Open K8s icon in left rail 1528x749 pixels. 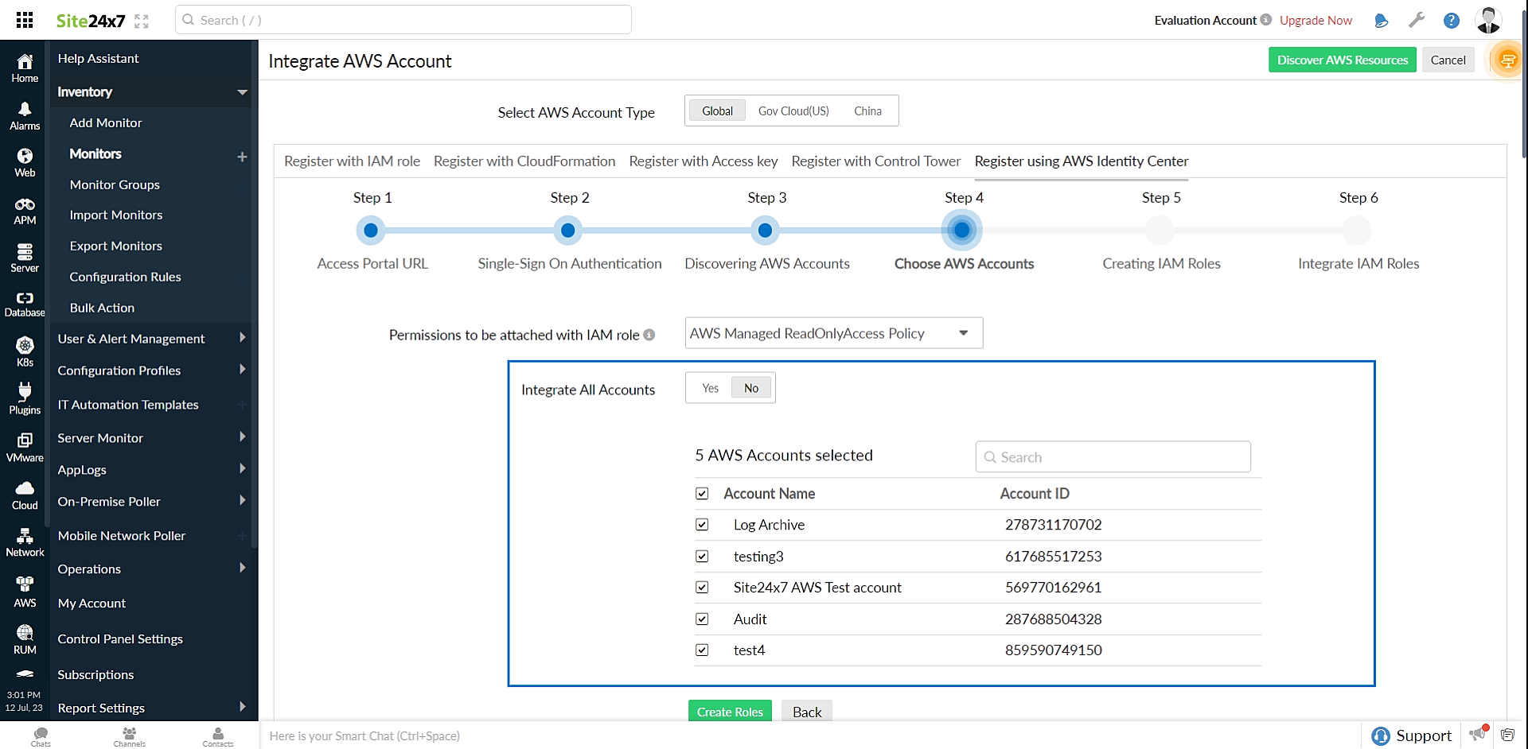(x=25, y=352)
